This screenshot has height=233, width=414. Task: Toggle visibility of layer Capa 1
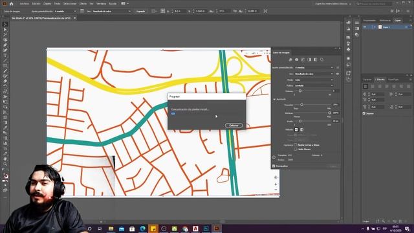365,27
